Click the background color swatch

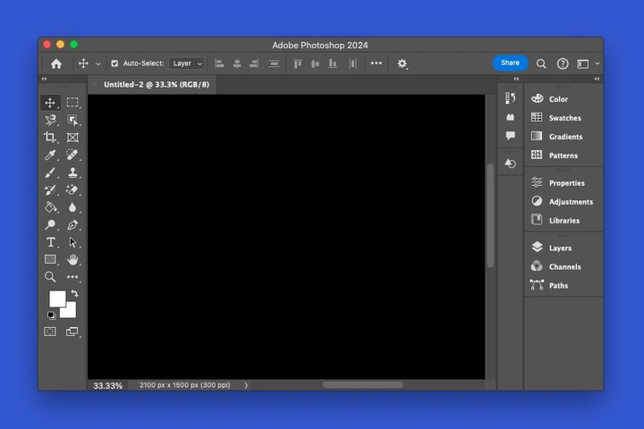(x=71, y=312)
